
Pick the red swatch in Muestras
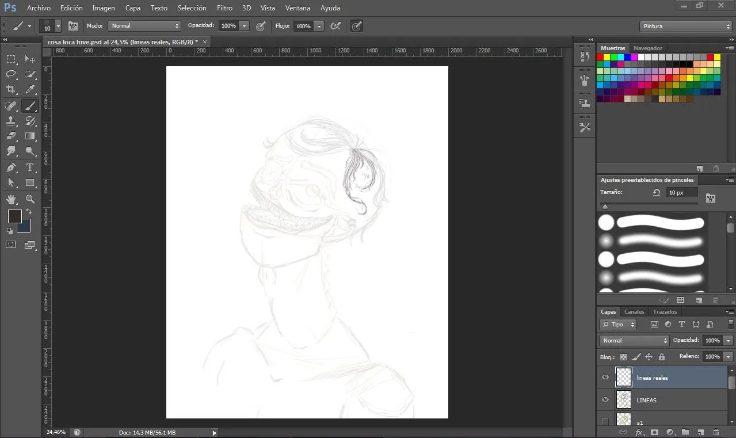[x=600, y=57]
